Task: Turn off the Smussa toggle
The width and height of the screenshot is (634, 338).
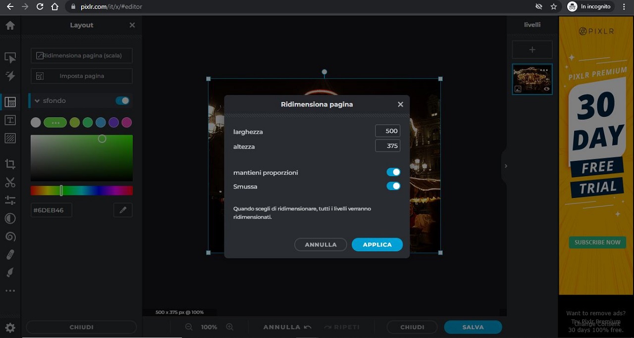Action: click(393, 186)
